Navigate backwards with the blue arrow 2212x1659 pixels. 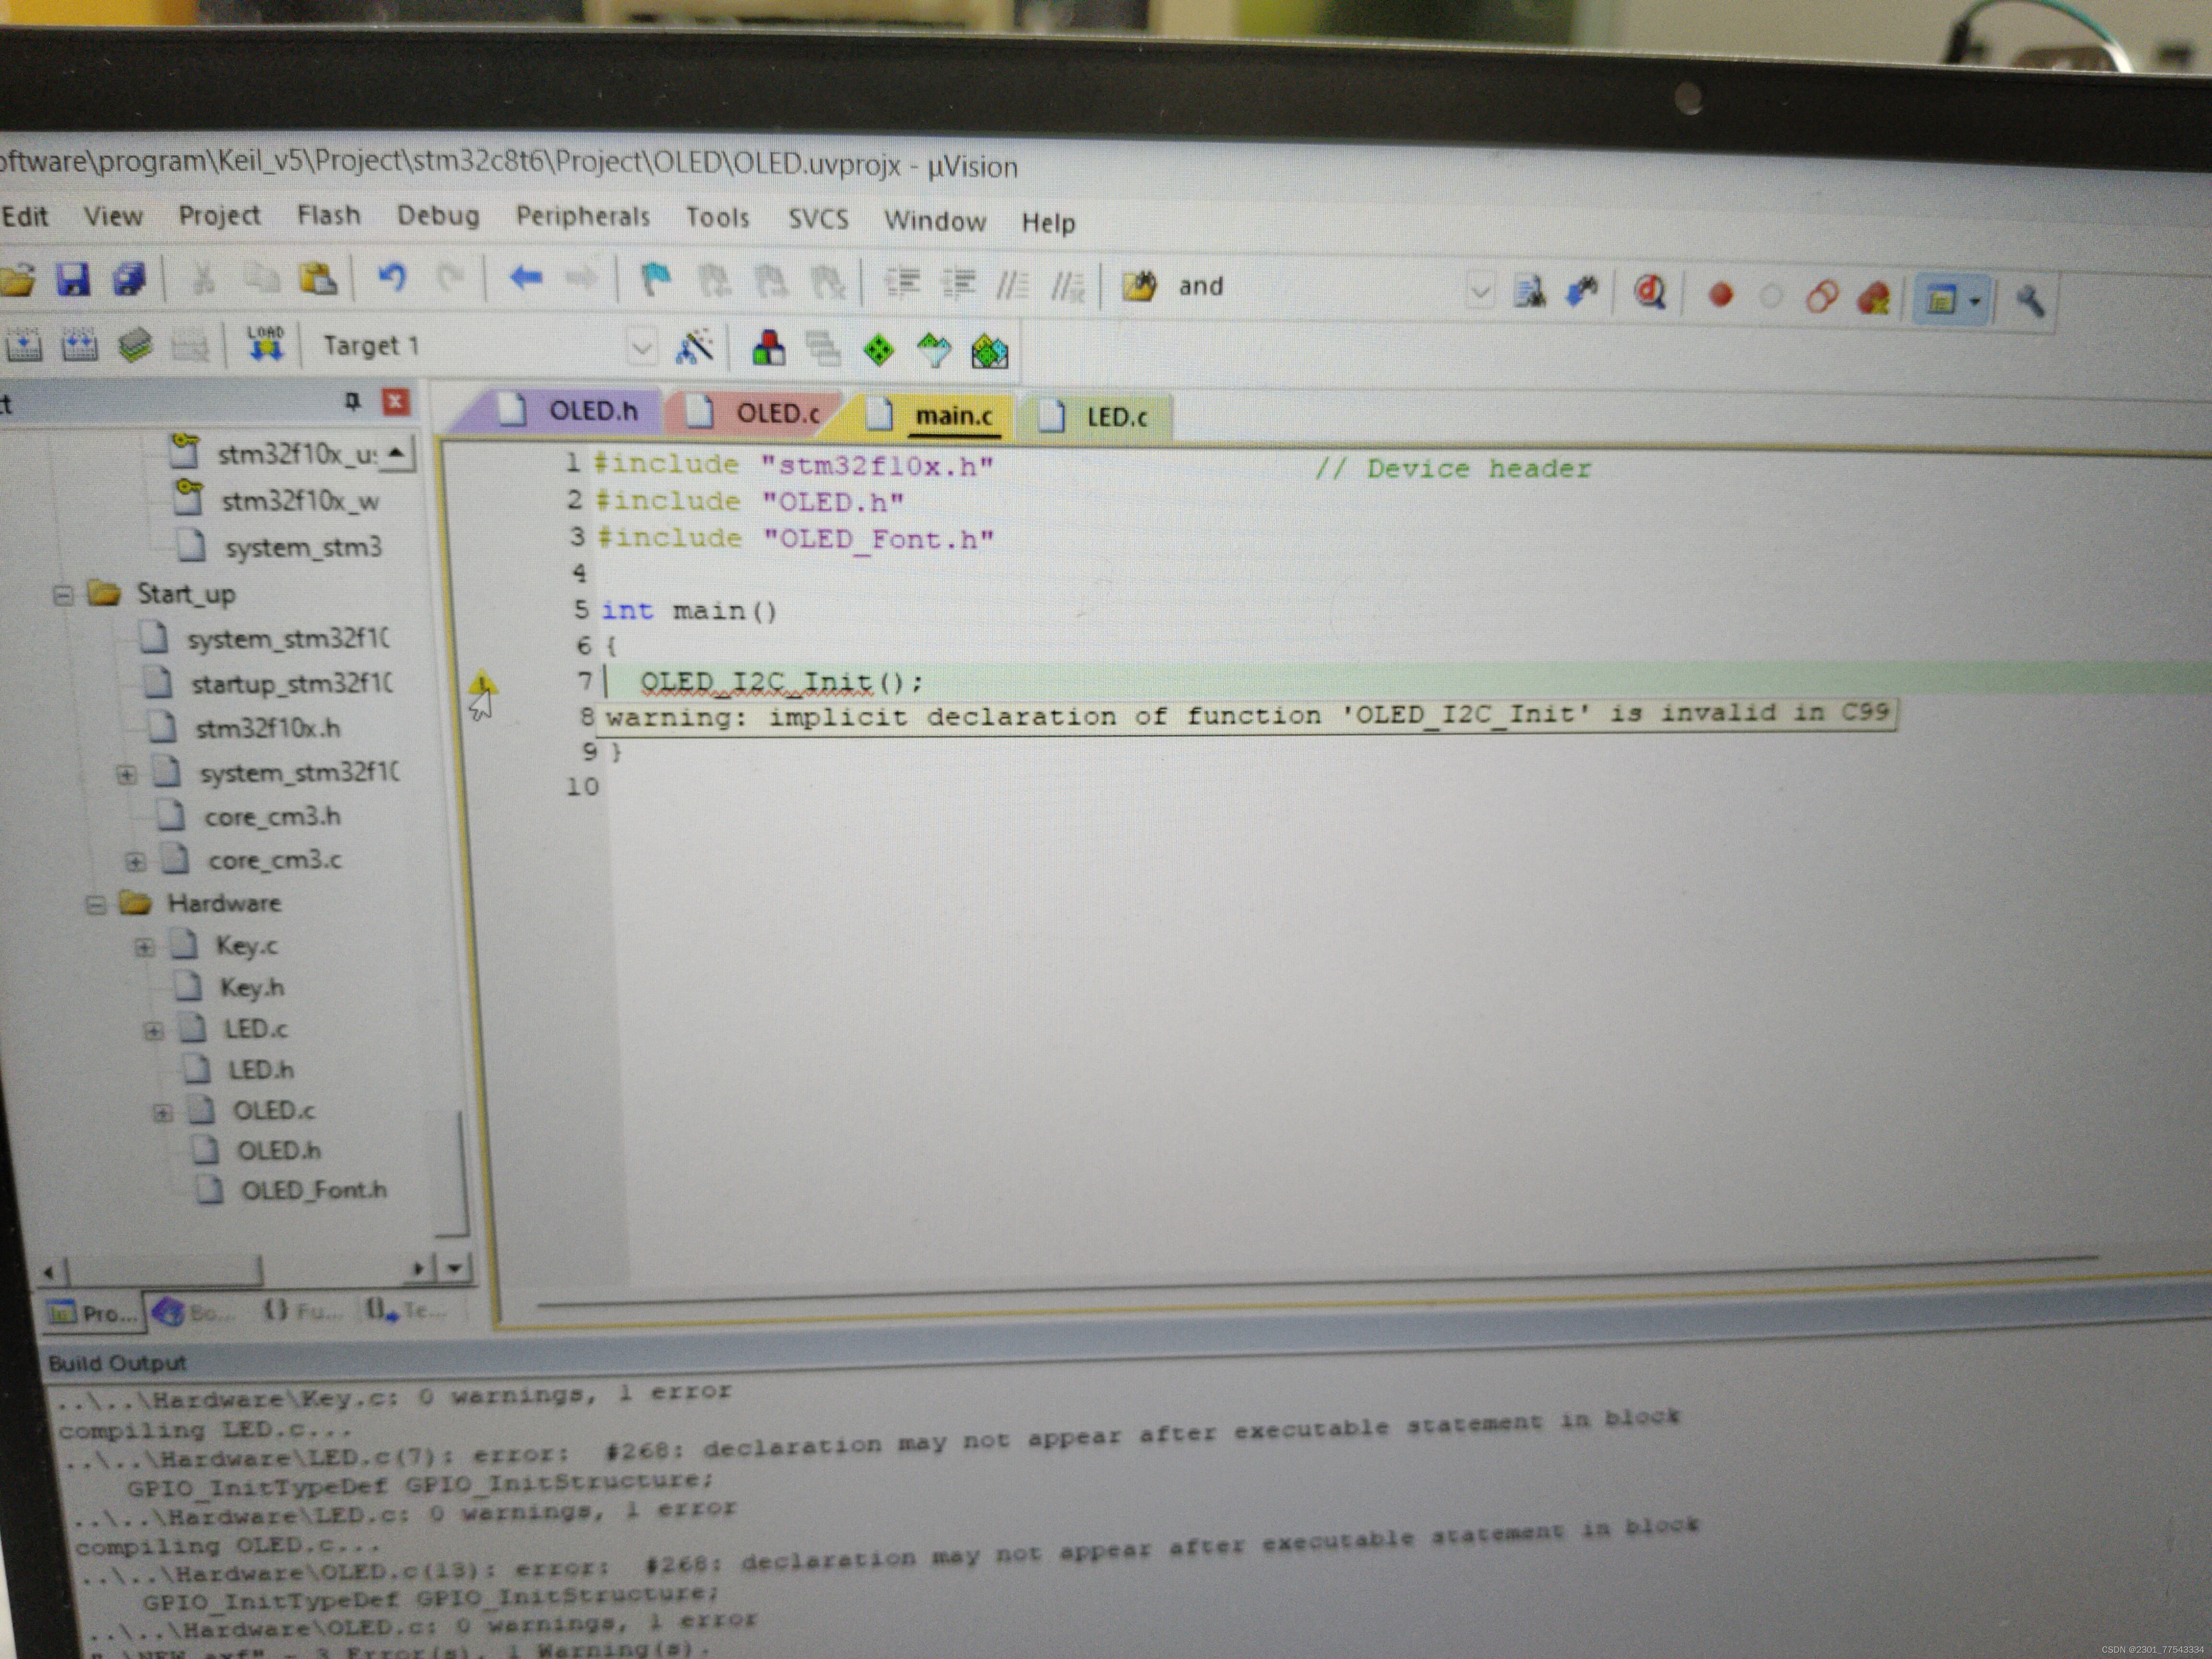point(525,279)
